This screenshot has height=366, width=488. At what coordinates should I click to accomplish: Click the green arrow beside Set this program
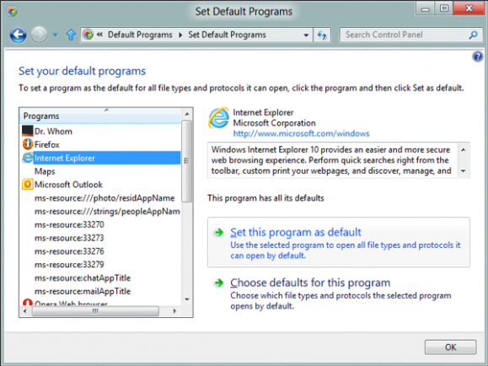[x=219, y=232]
